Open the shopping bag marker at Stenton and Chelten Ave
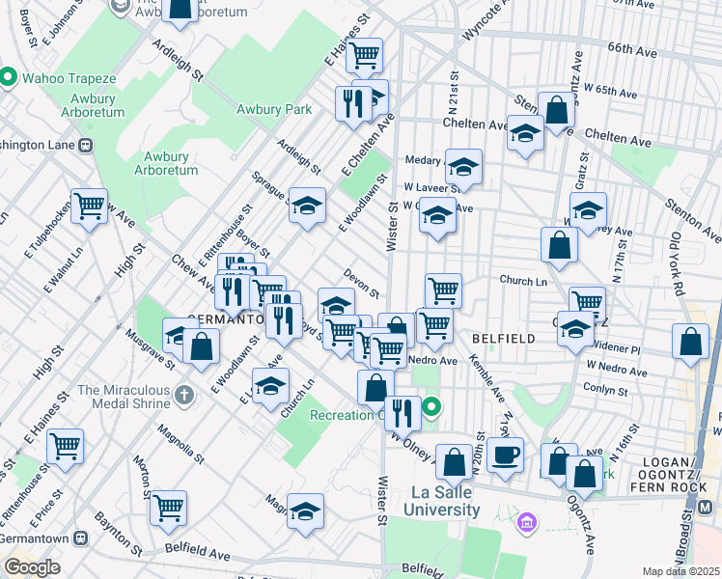The image size is (722, 579). coord(557,111)
